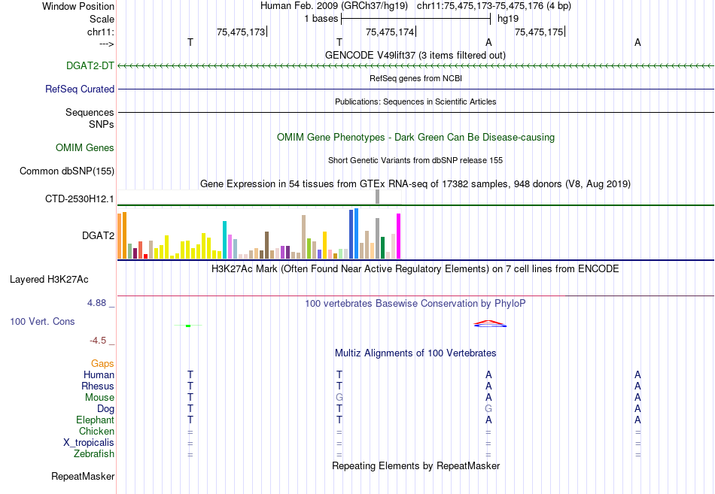This screenshot has height=494, width=715.
Task: Click the 100 Vert. Cons track label
Action: 42,321
